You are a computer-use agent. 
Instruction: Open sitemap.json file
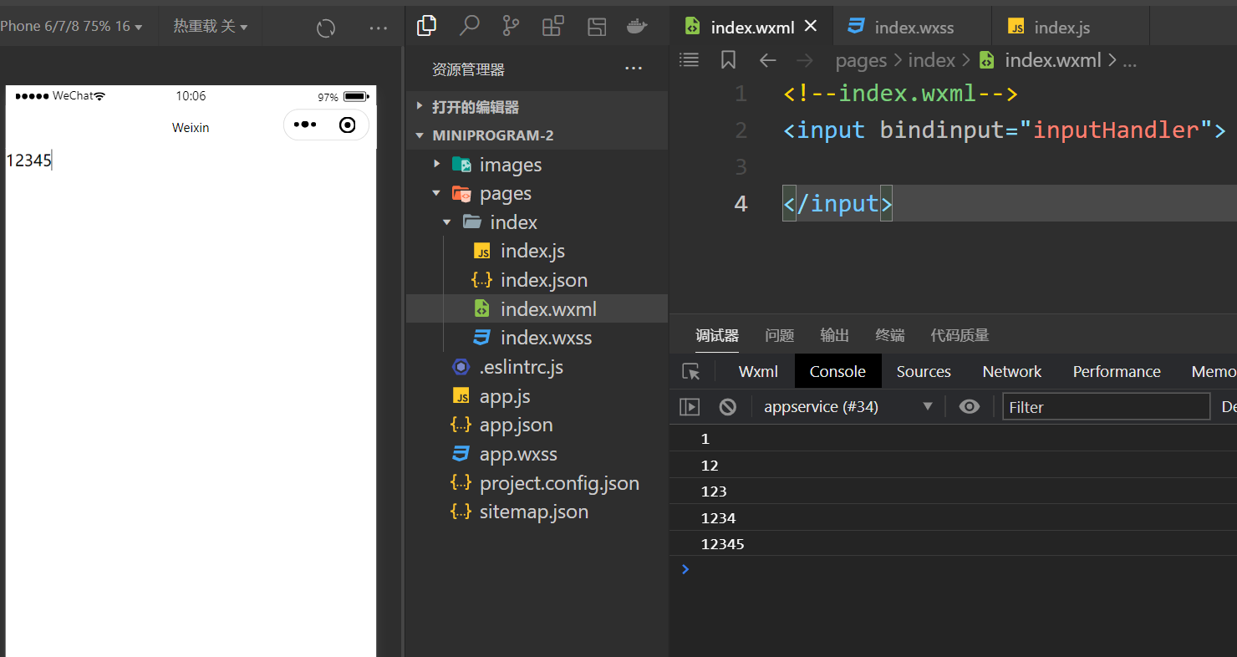pos(537,512)
